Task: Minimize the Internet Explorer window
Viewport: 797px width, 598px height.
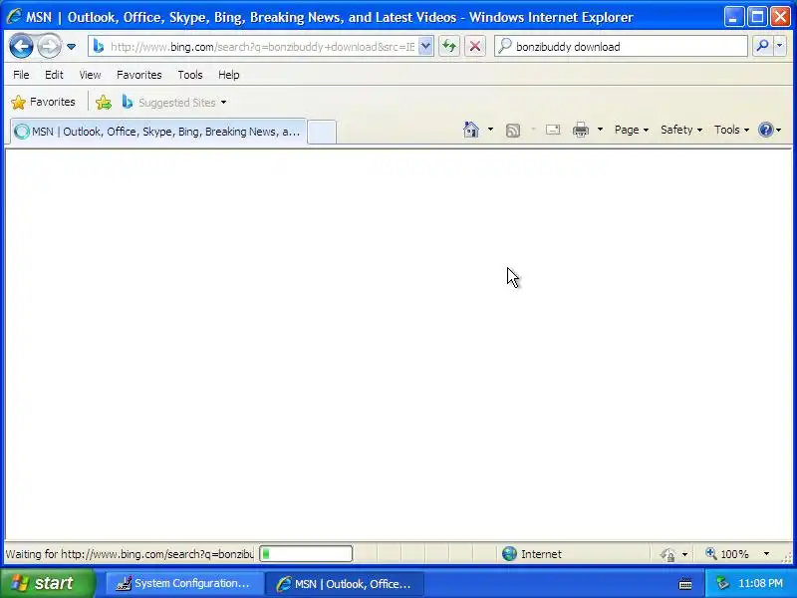Action: point(733,17)
